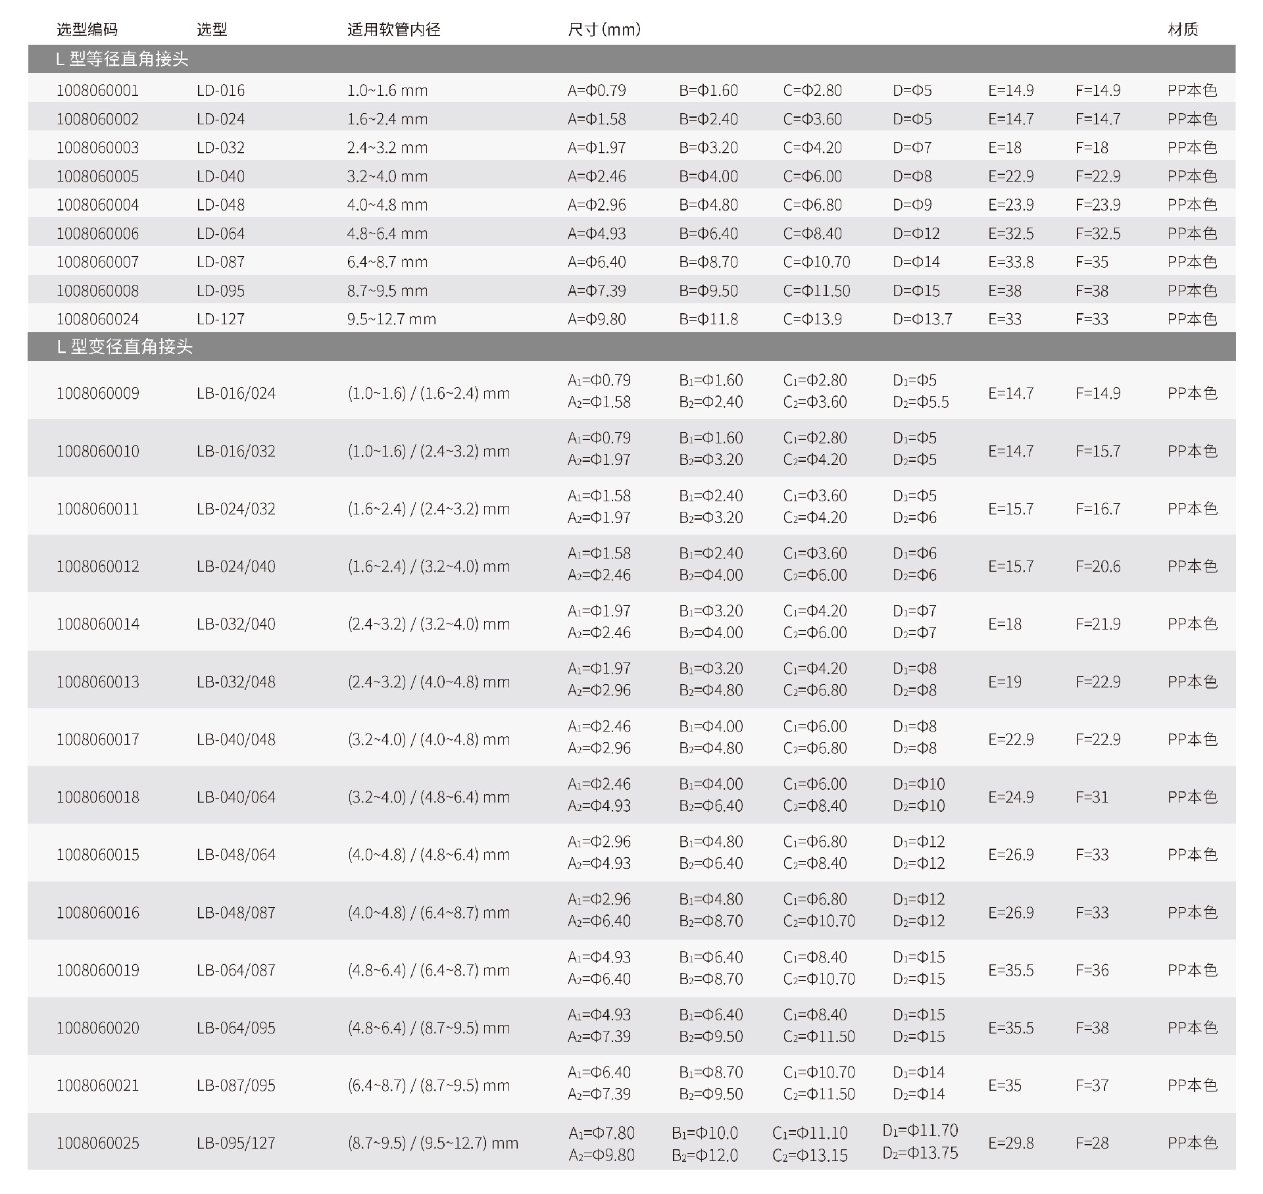Click the 选型编码 column header
1263x1194 pixels.
(87, 30)
